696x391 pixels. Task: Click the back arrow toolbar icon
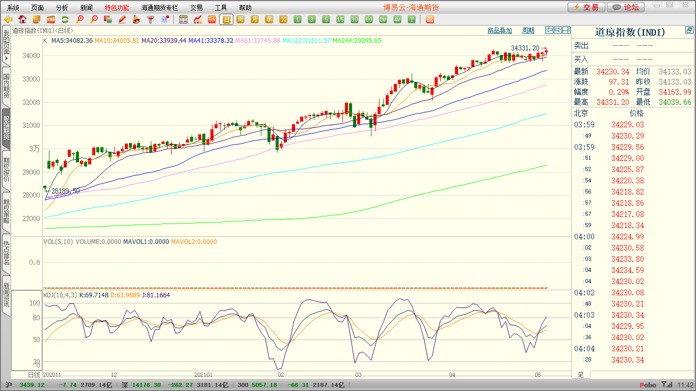pos(8,19)
